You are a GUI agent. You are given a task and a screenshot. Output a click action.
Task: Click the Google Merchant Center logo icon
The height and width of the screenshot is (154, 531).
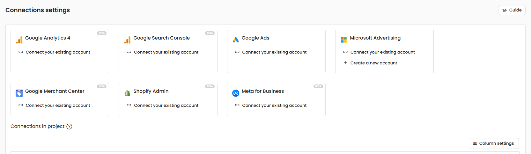pos(19,93)
